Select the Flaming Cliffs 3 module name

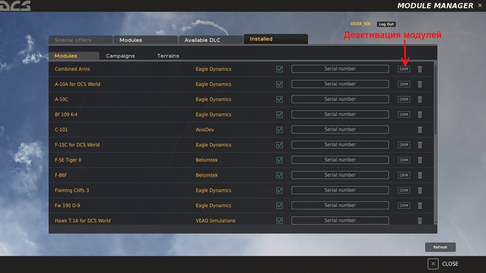coord(71,190)
